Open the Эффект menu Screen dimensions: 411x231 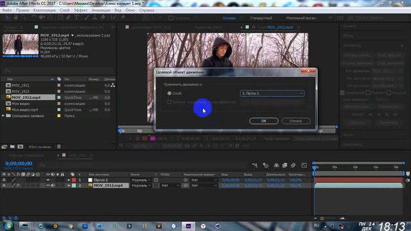pos(80,10)
